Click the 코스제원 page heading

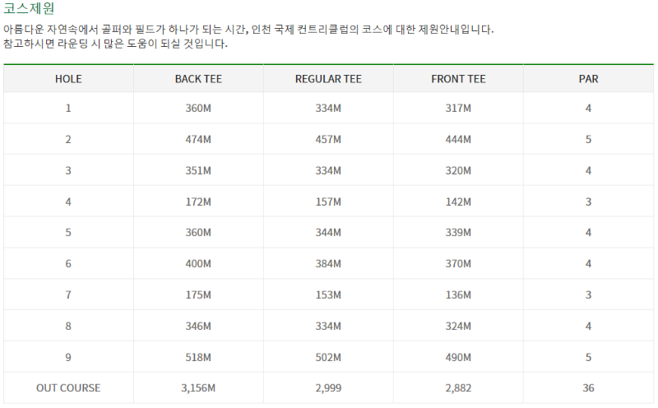point(29,8)
